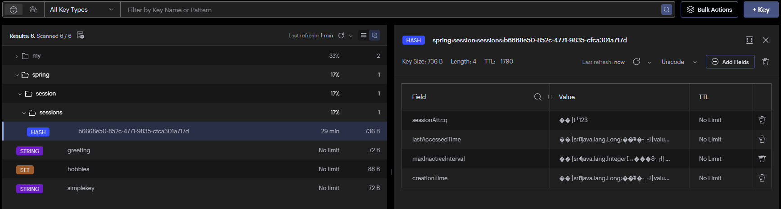Screen dimensions: 781x209
Task: Refresh the key details values
Action: pos(637,62)
